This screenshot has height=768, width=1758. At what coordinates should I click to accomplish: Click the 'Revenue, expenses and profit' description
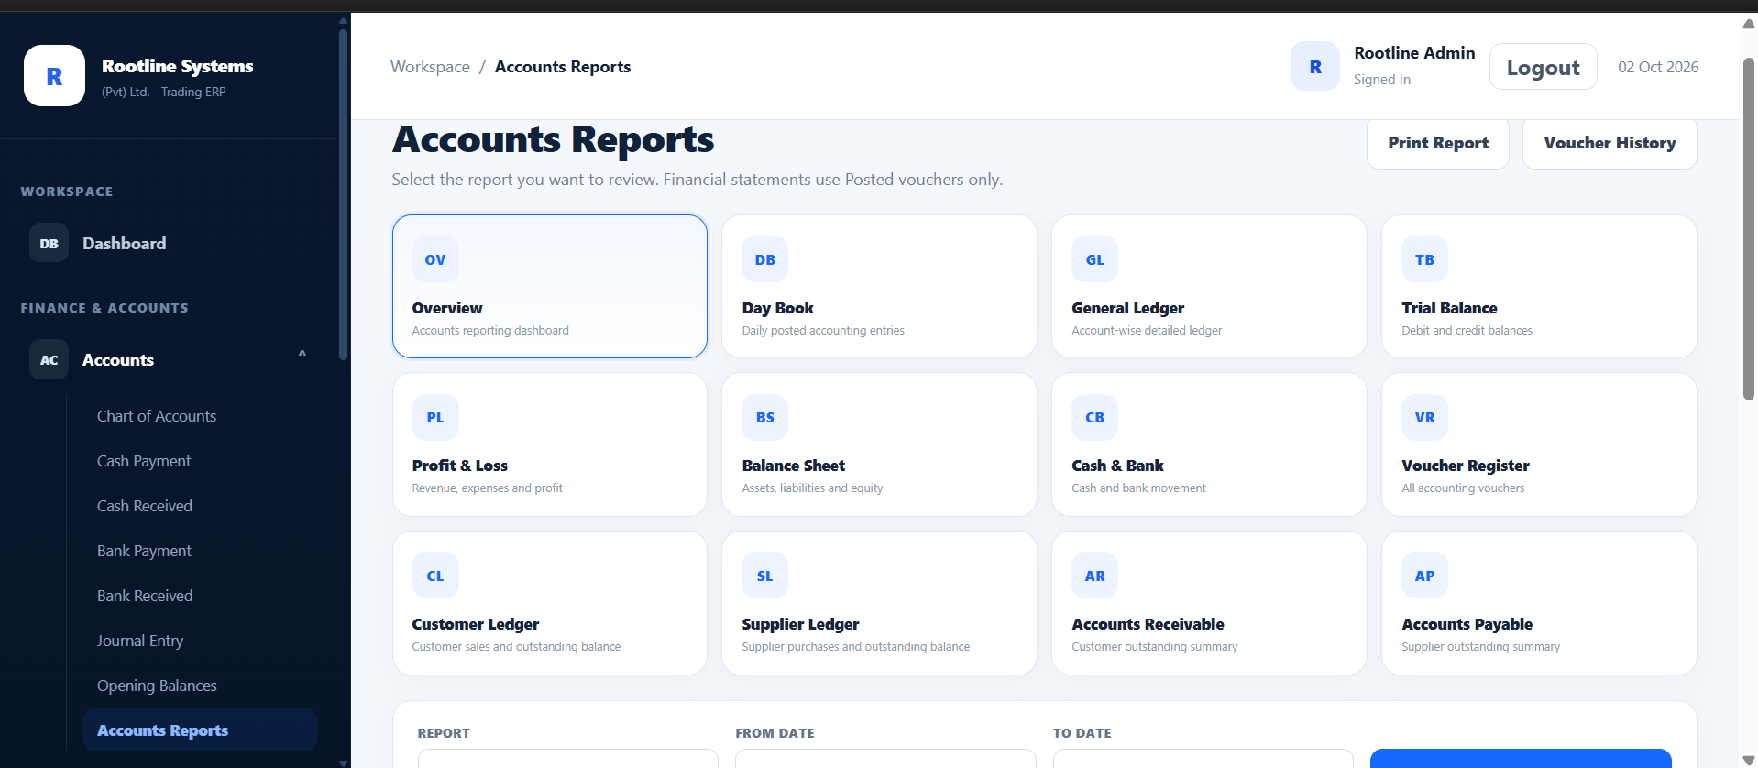tap(488, 488)
